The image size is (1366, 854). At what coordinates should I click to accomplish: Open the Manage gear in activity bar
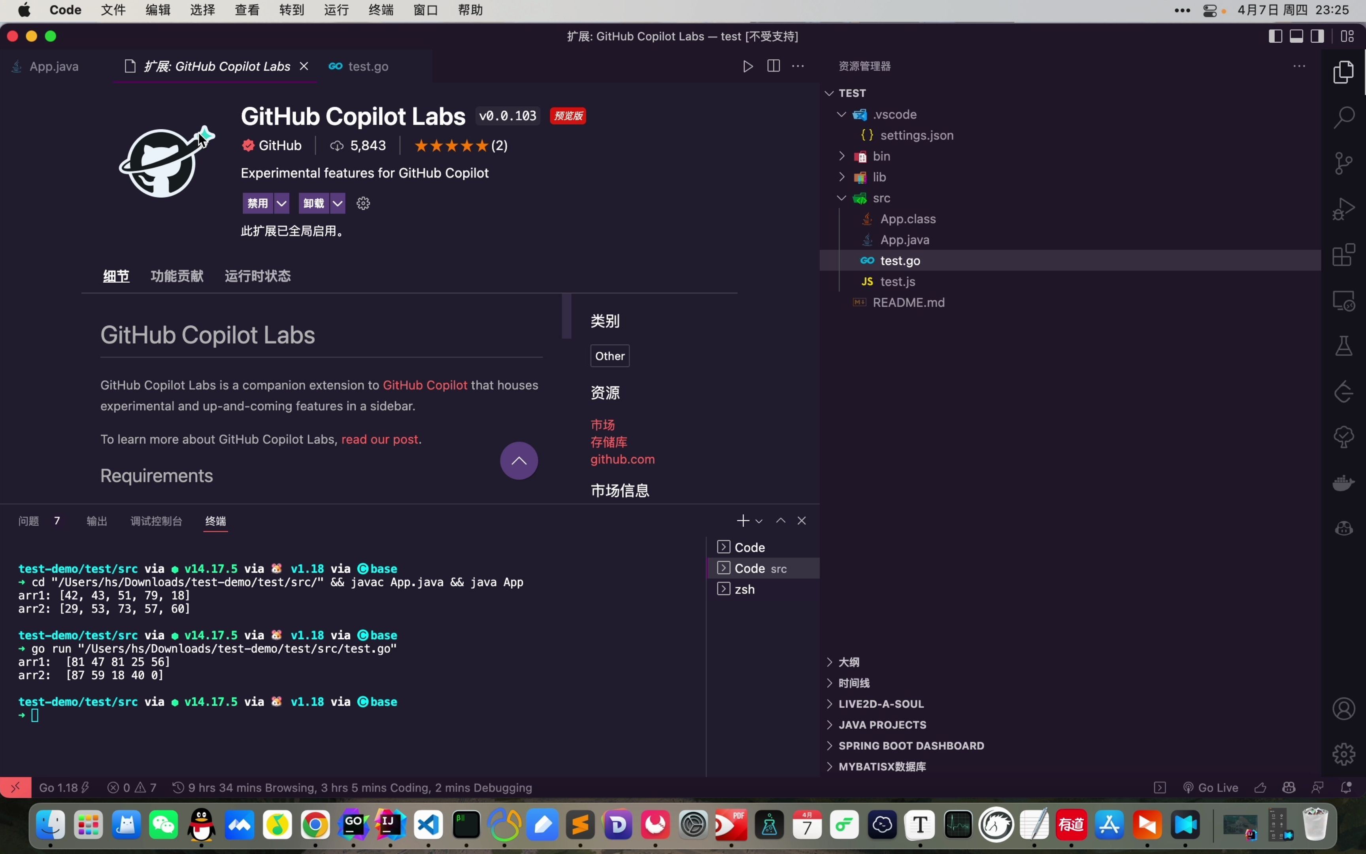click(x=1343, y=754)
